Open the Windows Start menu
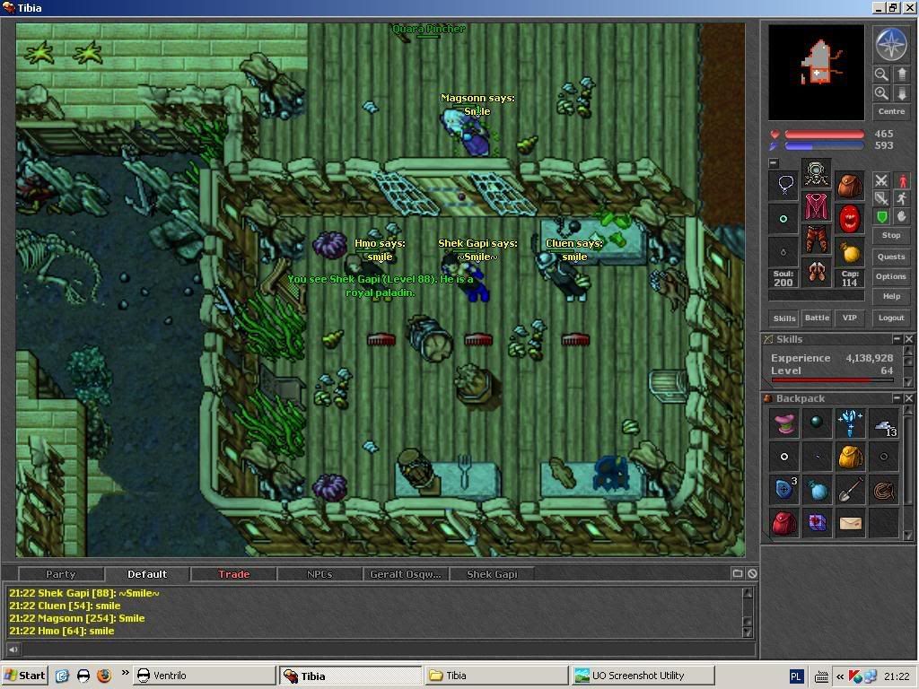Image resolution: width=919 pixels, height=689 pixels. 24,676
